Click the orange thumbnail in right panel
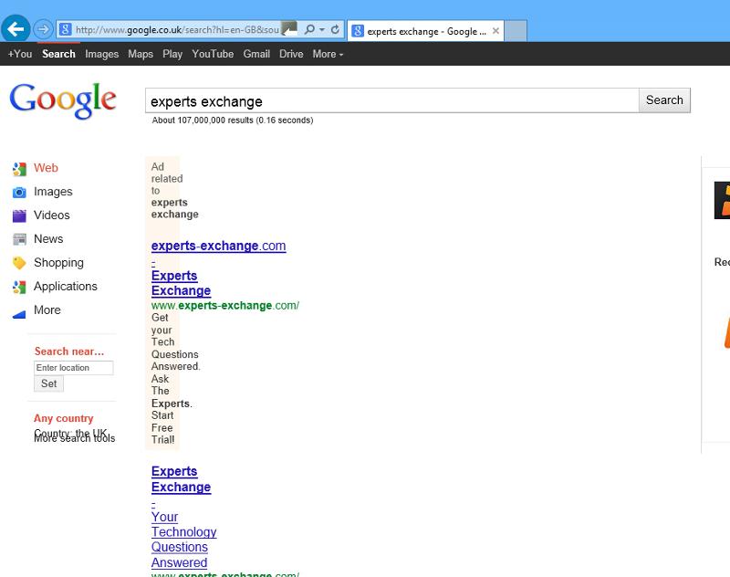Screen dimensions: 730x577 [x=722, y=200]
